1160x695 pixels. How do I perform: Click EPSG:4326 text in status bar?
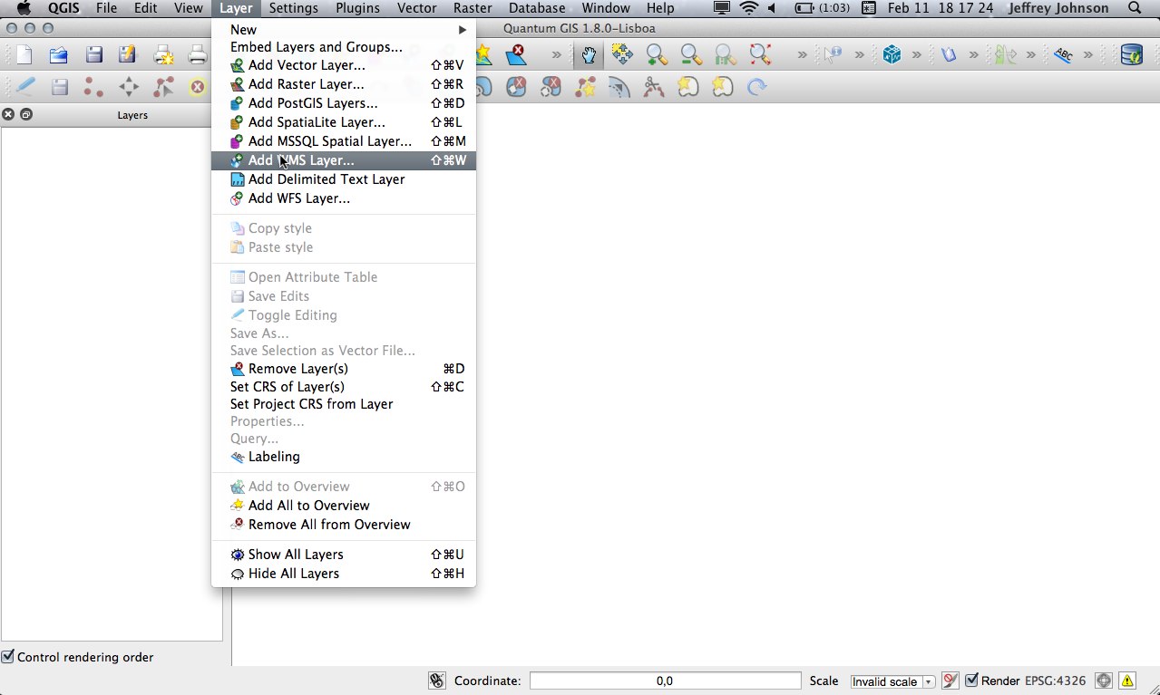pos(1055,681)
